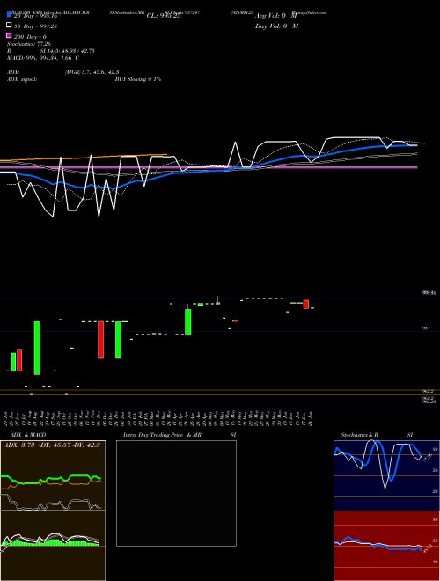Click the green MACD histogram panel
440x581 pixels.
(53, 546)
